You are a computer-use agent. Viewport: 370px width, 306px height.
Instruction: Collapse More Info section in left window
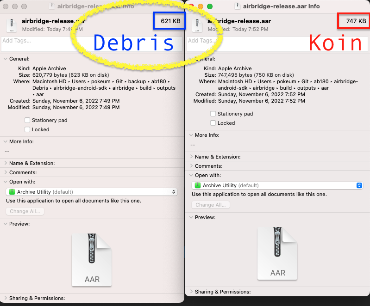click(6, 141)
